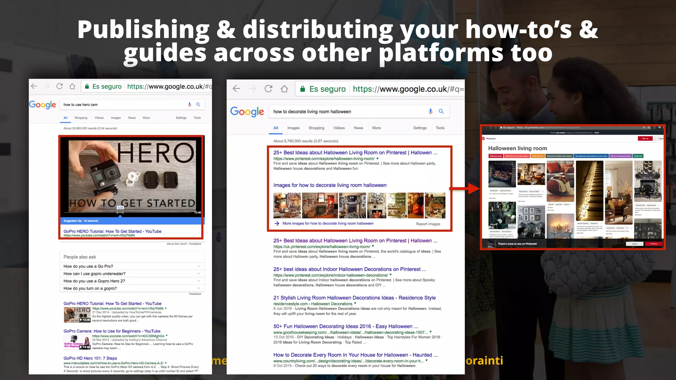Click 'Halloween party' tag on Pinterest page
676x380 pixels.
click(x=496, y=156)
